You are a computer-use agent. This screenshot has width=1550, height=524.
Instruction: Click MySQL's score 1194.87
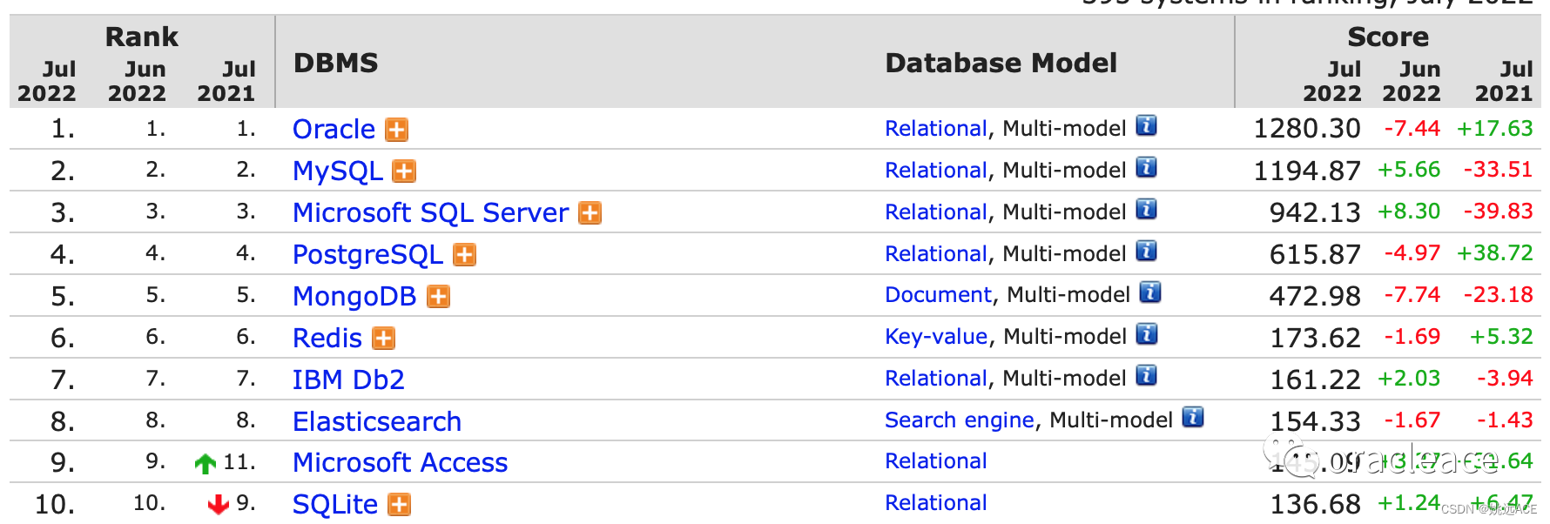coord(1307,171)
